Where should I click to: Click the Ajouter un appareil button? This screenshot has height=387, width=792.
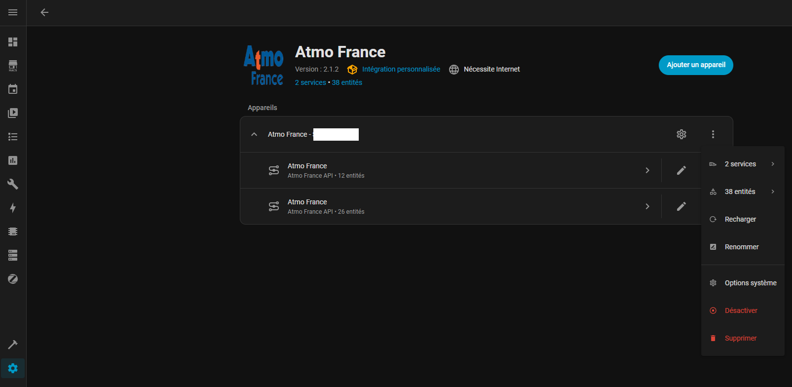pos(696,65)
